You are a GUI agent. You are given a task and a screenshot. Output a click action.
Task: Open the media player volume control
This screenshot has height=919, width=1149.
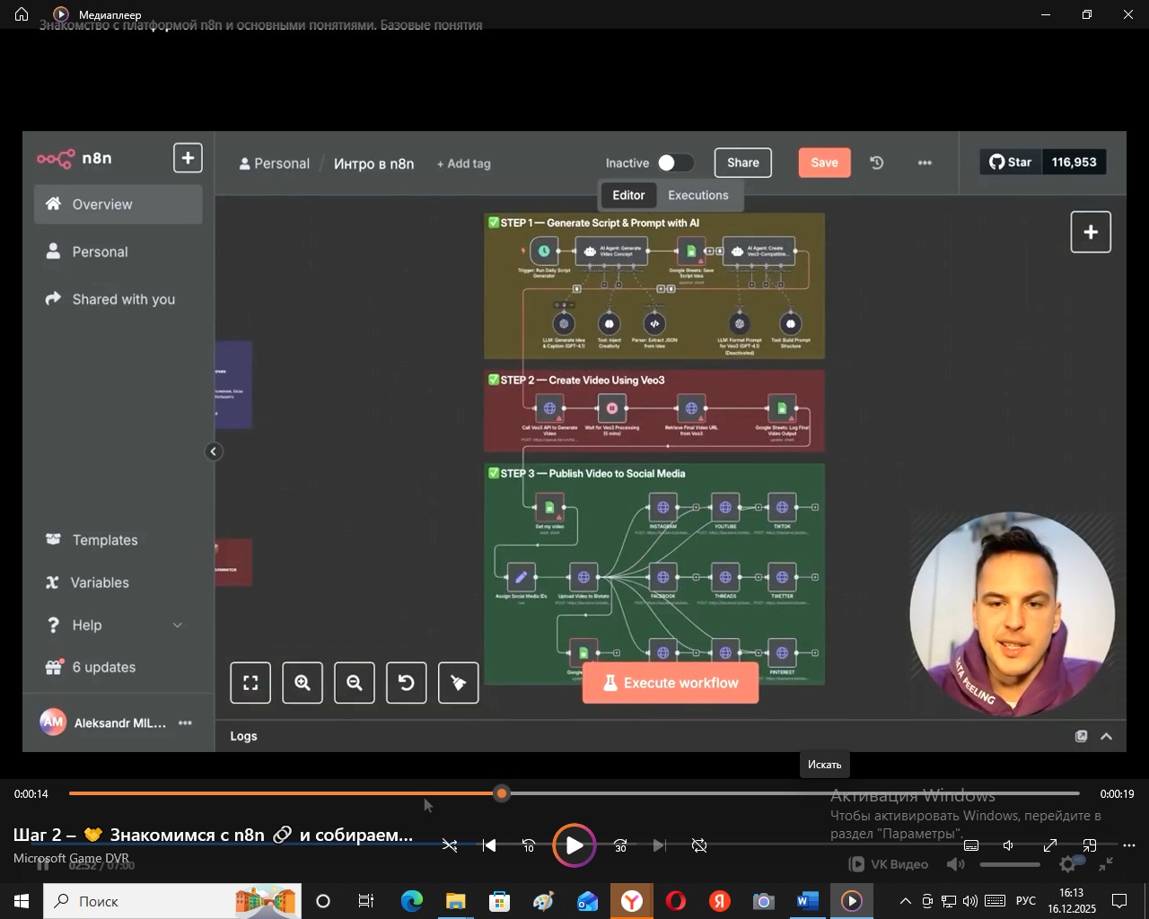click(1009, 845)
